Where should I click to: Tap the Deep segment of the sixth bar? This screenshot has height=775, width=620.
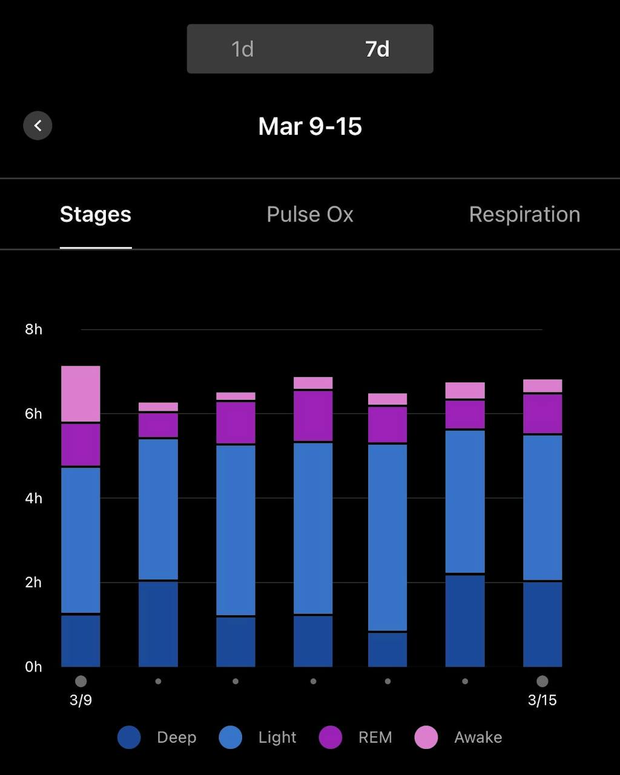(x=465, y=621)
